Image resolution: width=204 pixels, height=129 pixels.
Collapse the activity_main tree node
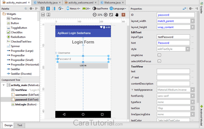point(4,85)
